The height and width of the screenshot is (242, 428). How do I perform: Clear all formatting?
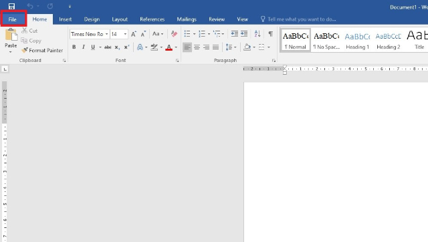(x=174, y=34)
